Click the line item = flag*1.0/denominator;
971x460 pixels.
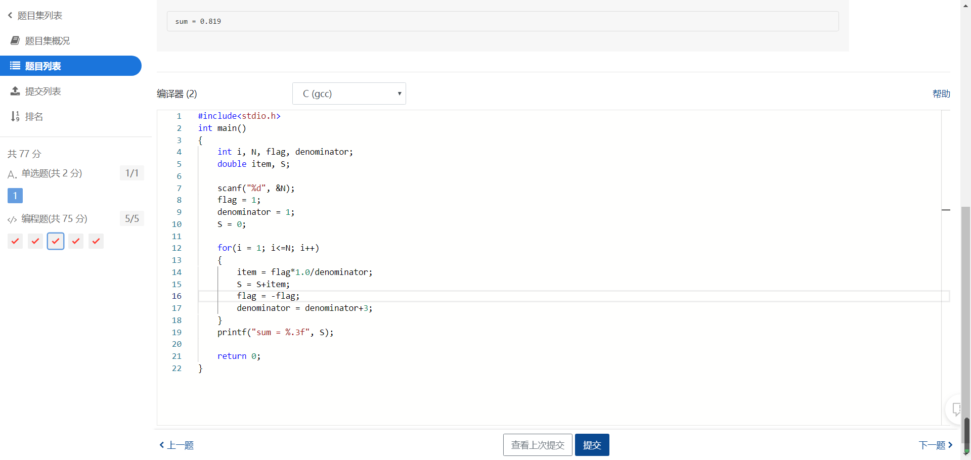(304, 272)
